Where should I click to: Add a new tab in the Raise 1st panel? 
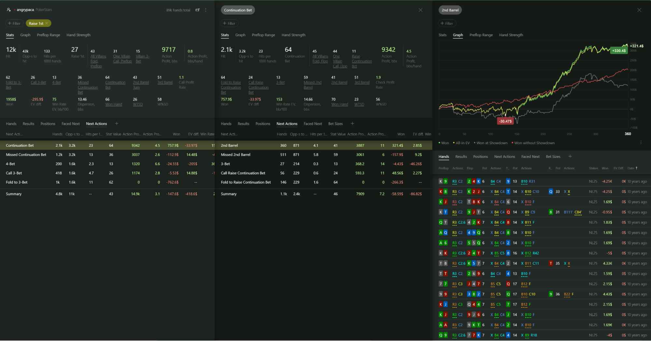117,124
